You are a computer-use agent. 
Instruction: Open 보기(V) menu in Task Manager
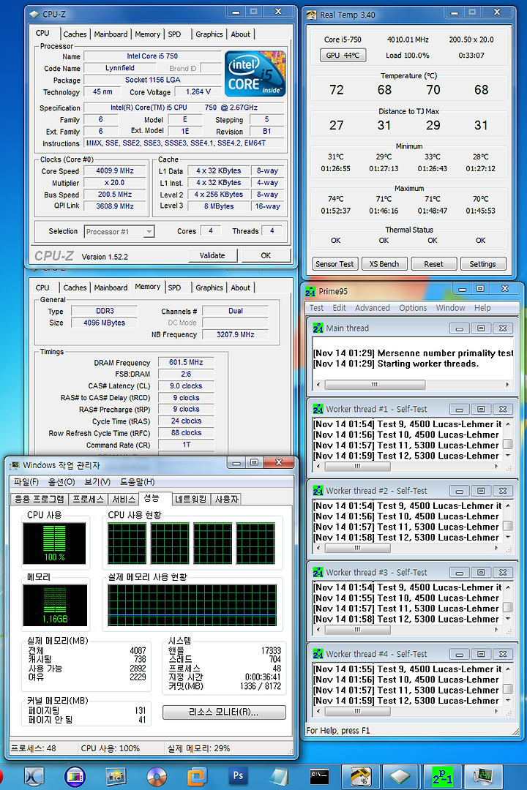pos(97,481)
